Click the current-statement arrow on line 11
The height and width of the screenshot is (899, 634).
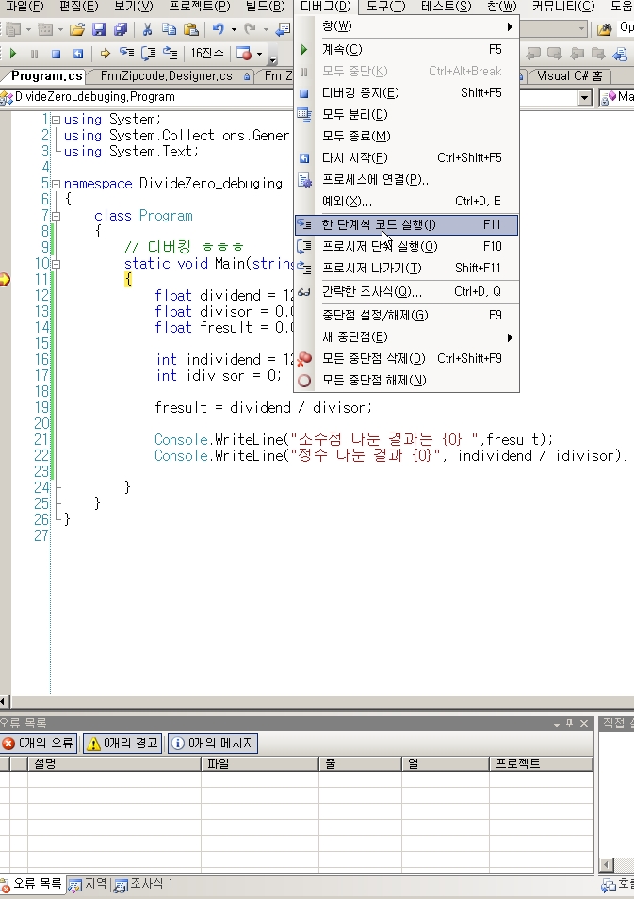coord(5,280)
